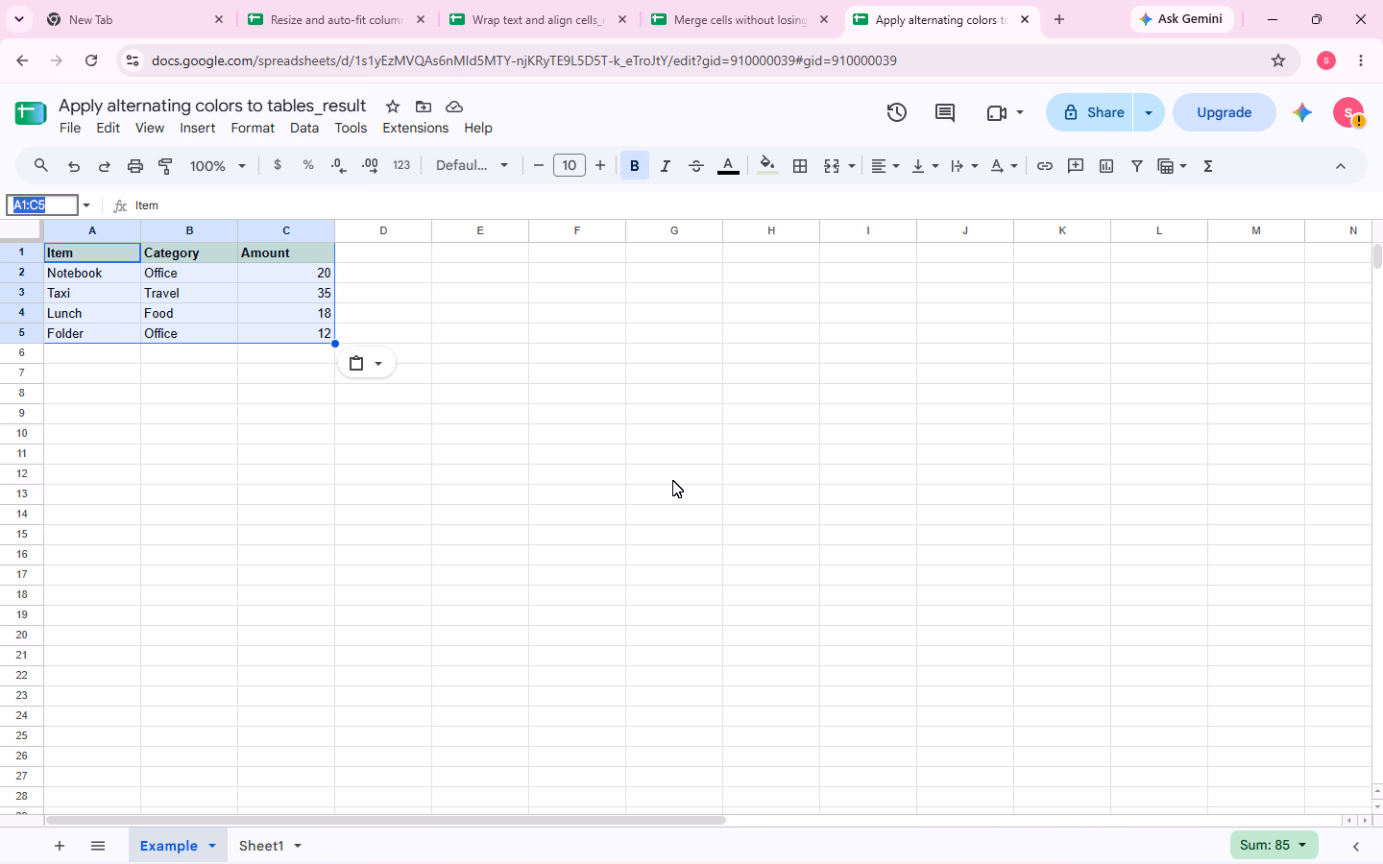Apply percent format icon

point(308,165)
